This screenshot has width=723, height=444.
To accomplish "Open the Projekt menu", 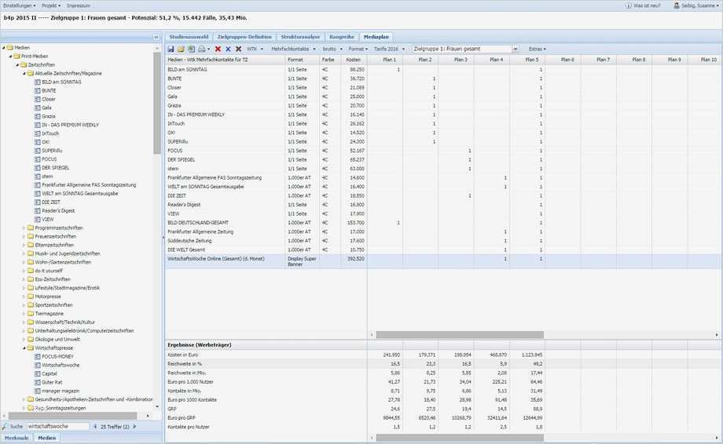I will click(x=51, y=5).
